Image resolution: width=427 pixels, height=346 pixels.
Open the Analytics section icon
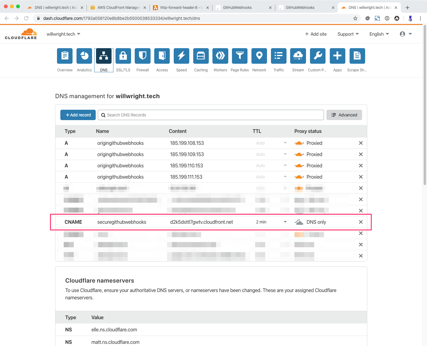tap(84, 56)
